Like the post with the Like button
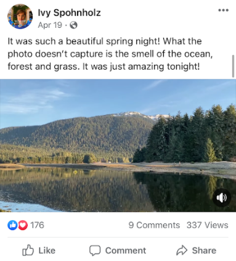Image resolution: width=236 pixels, height=261 pixels. pos(39,251)
